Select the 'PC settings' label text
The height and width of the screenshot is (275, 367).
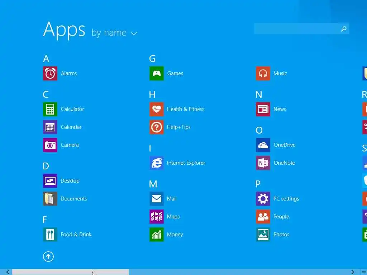click(x=286, y=199)
